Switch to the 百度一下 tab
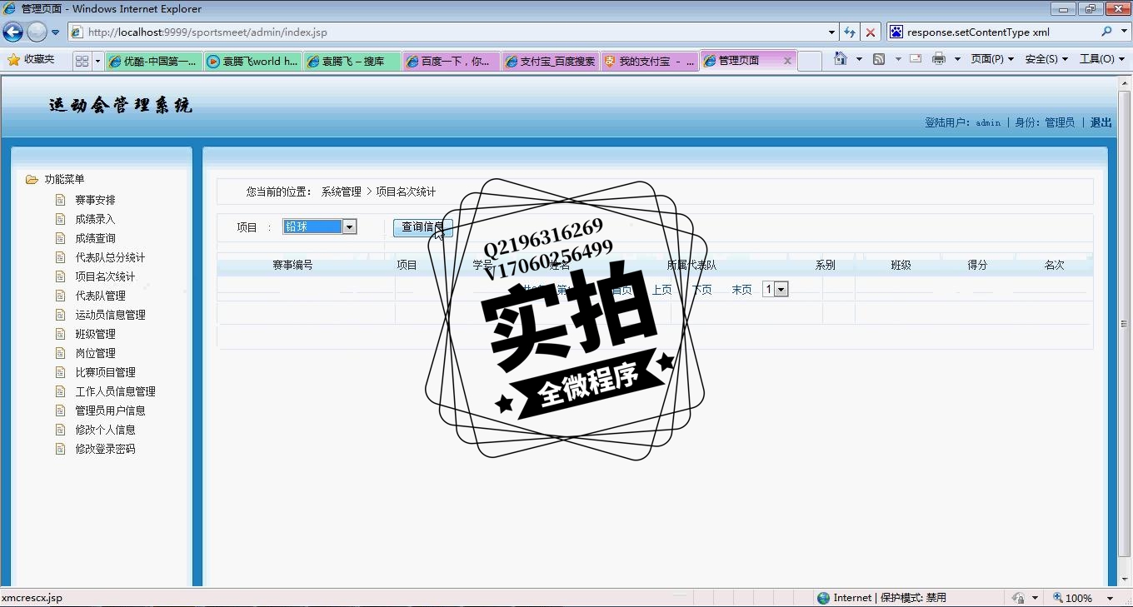The image size is (1133, 607). [x=452, y=61]
